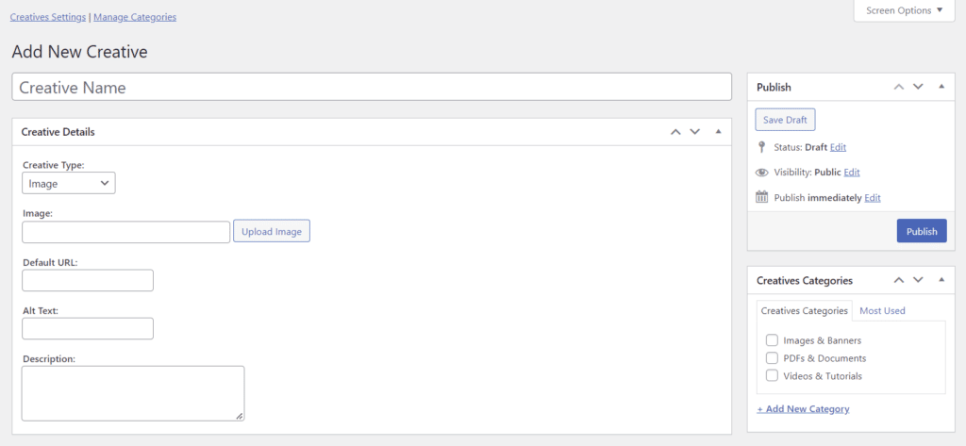Focus the Creative Name title field
The height and width of the screenshot is (446, 966).
coord(372,87)
